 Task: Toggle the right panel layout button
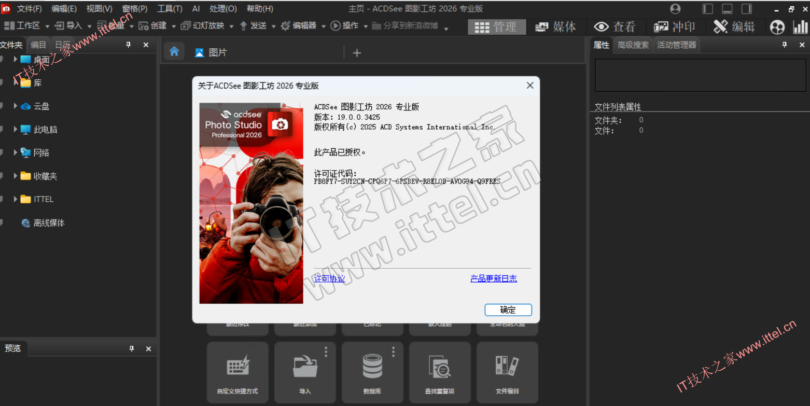tap(746, 9)
